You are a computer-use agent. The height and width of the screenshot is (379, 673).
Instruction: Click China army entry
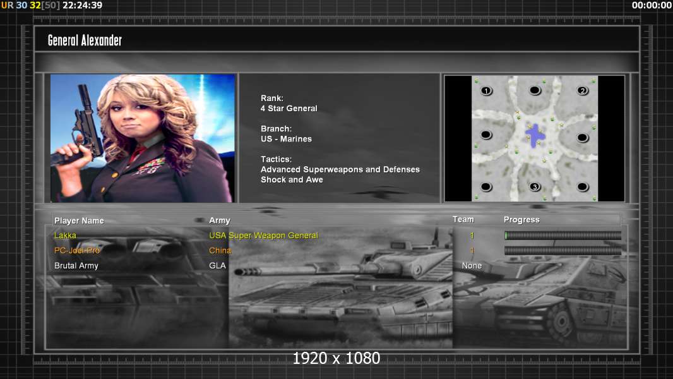coord(220,251)
